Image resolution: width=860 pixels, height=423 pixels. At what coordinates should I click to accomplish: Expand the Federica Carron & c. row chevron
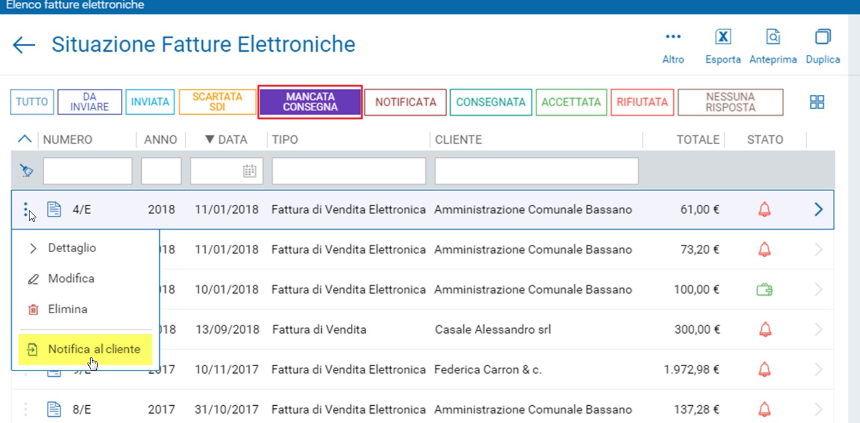click(819, 369)
